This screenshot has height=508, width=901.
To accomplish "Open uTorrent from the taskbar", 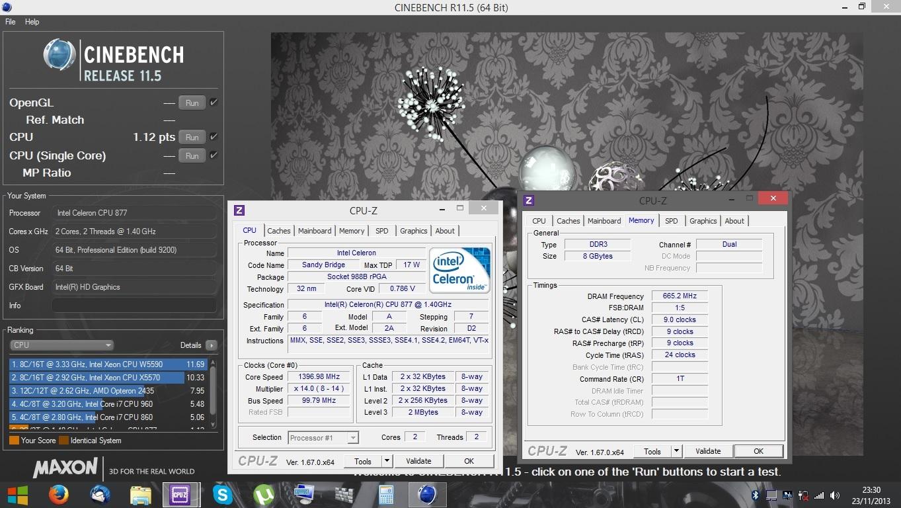I will (264, 495).
